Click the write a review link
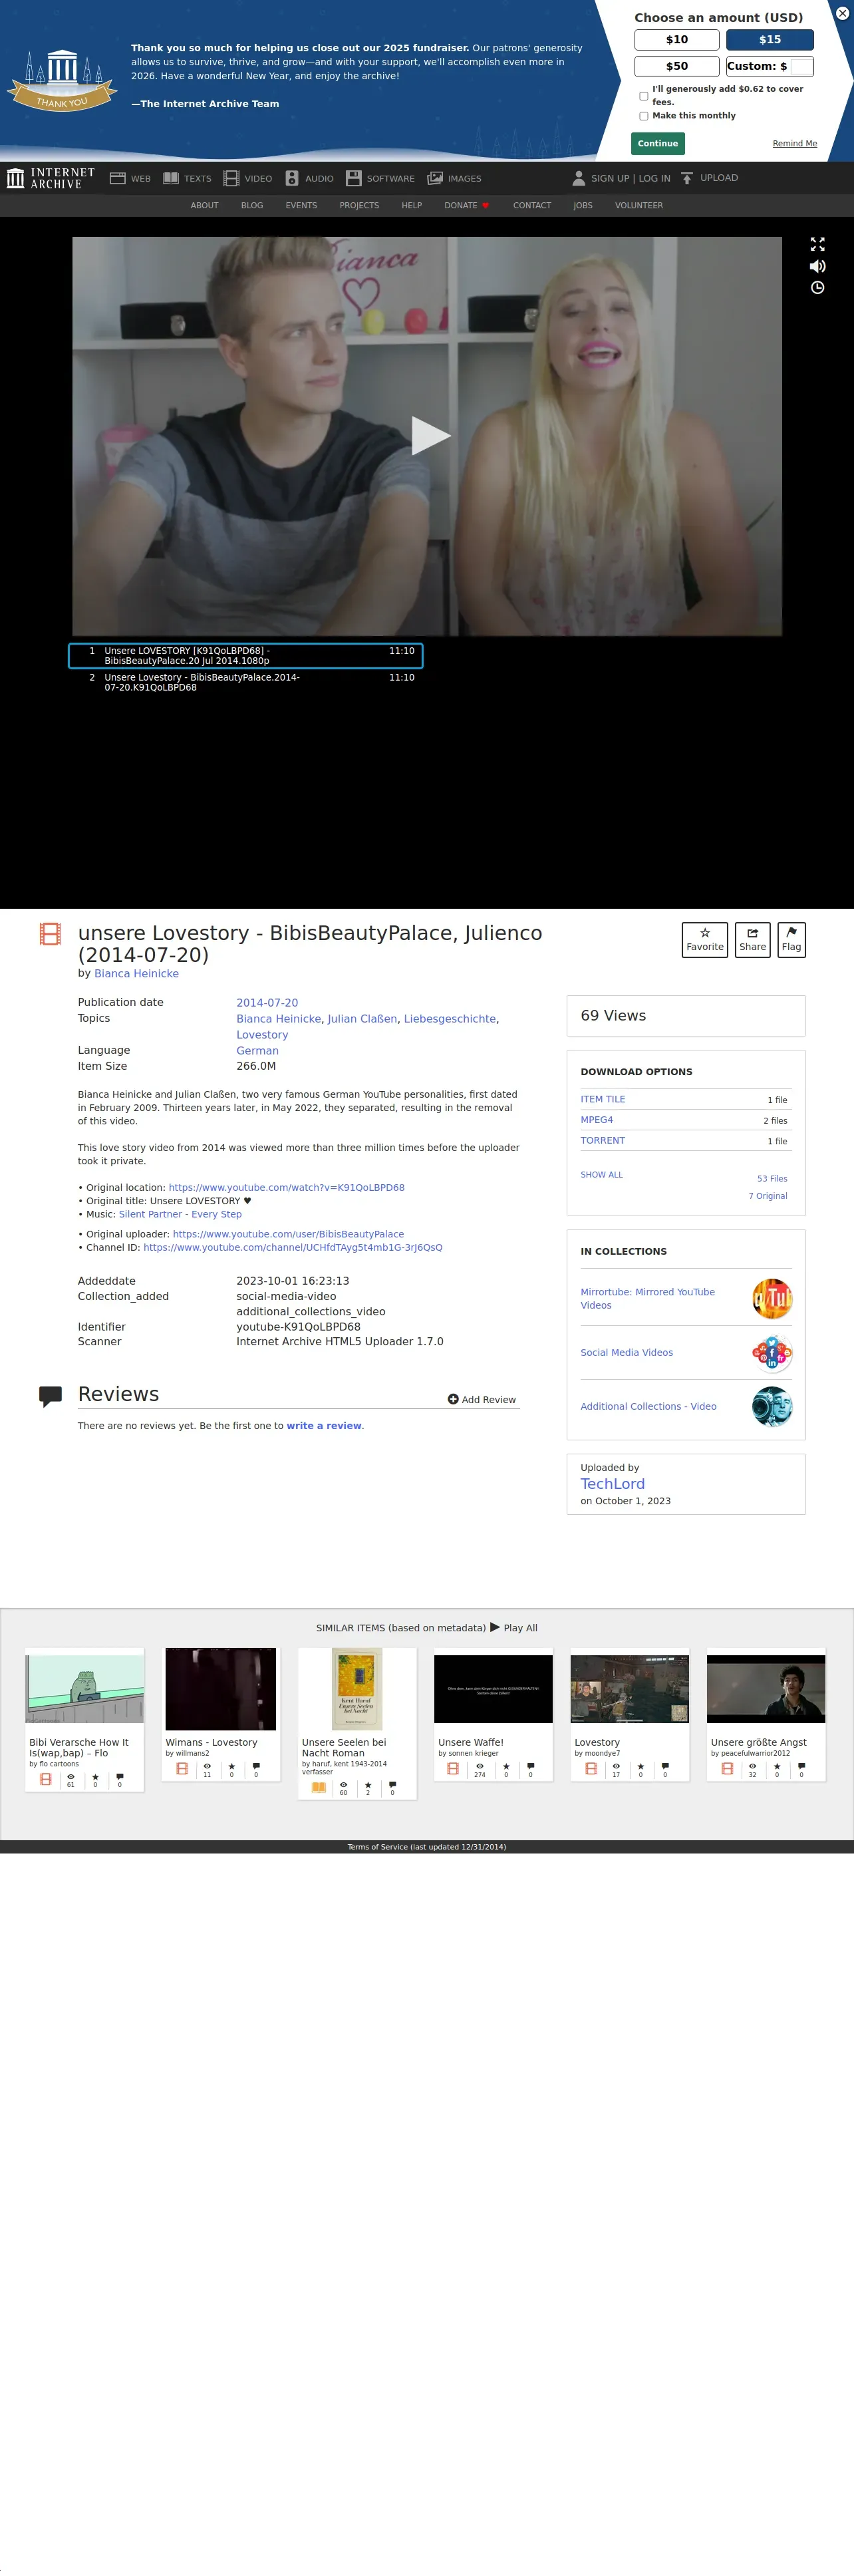The image size is (854, 2576). [x=324, y=1426]
